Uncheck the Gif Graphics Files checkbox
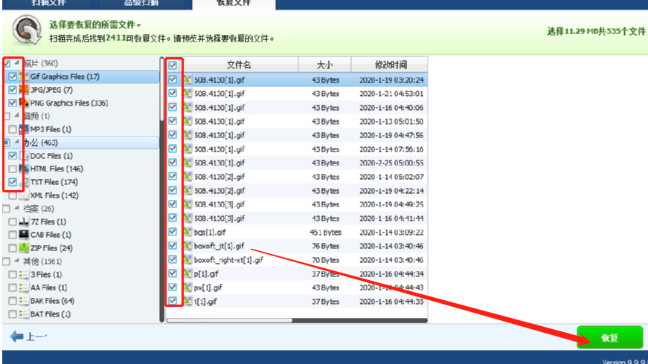This screenshot has height=364, width=648. click(x=13, y=77)
